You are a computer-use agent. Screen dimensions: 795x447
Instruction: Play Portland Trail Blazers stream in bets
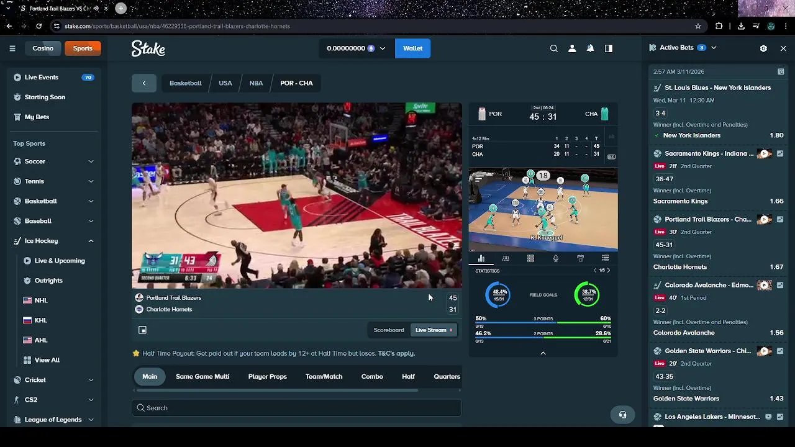765,220
